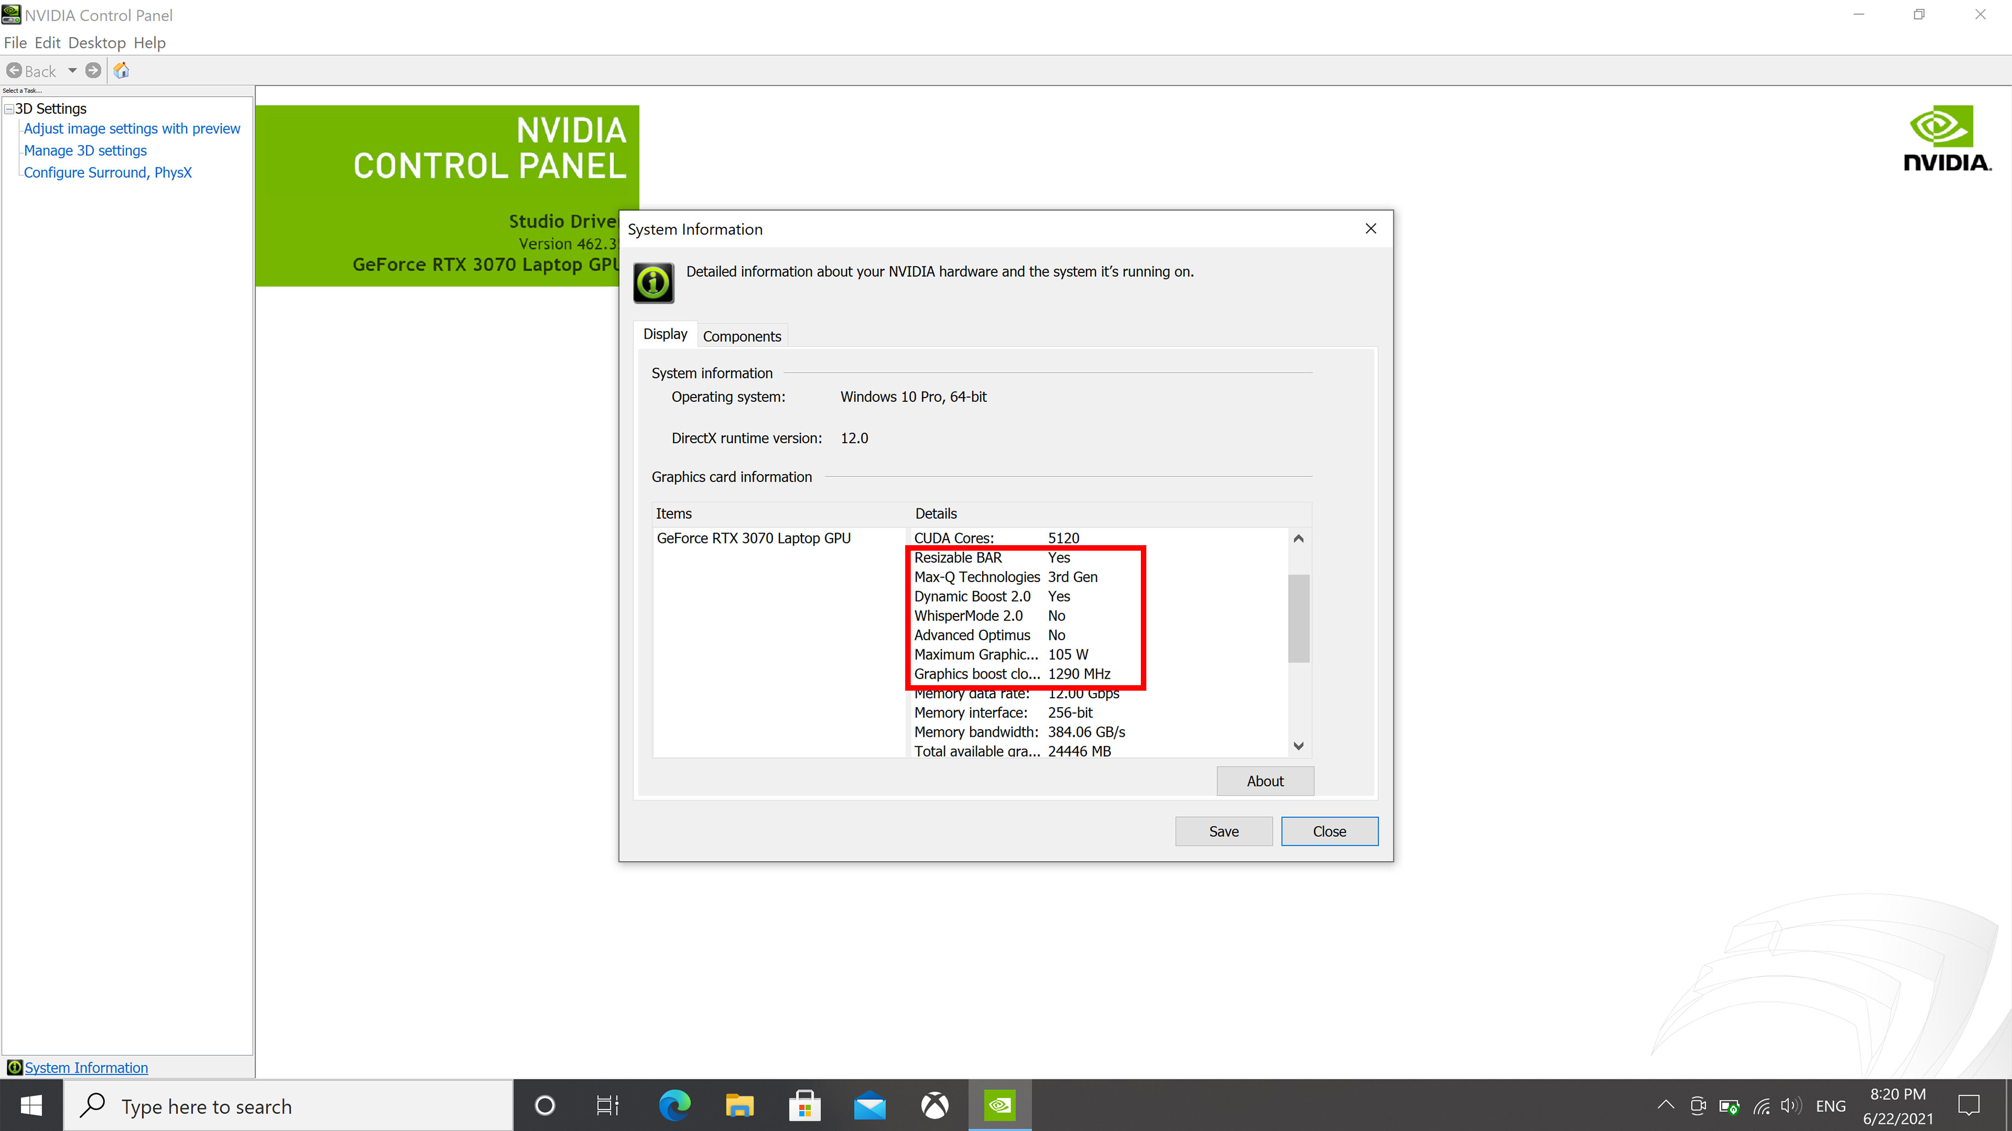
Task: Show hidden system tray icons
Action: coord(1665,1105)
